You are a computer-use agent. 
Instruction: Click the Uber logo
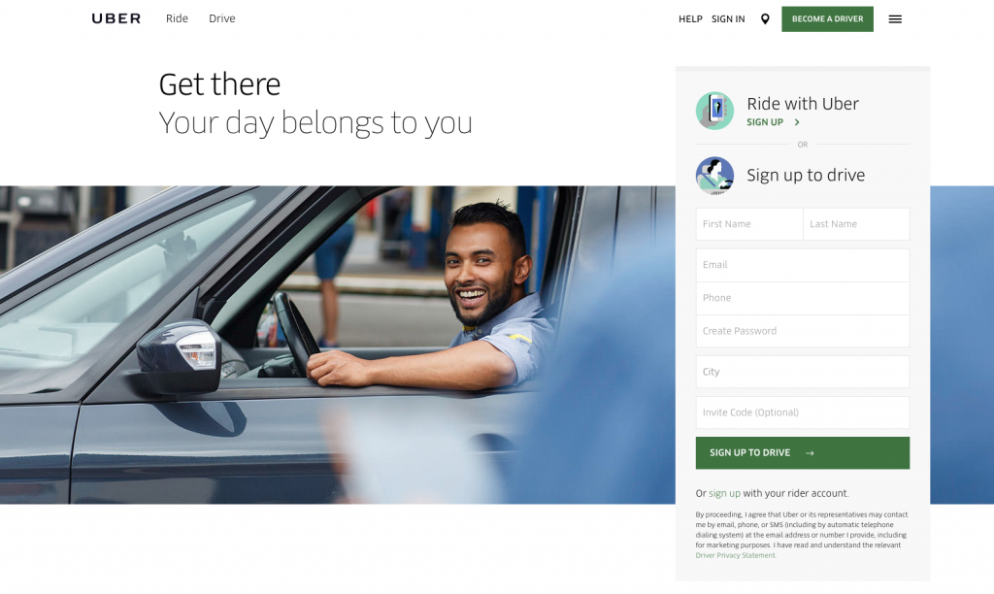coord(116,19)
